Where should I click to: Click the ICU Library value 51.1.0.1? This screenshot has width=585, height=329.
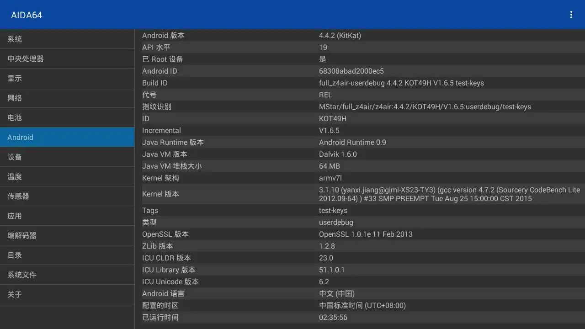(x=332, y=270)
